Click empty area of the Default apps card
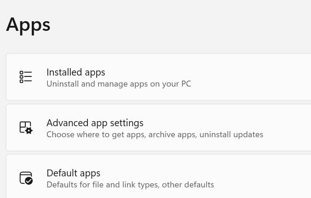 click(258, 178)
